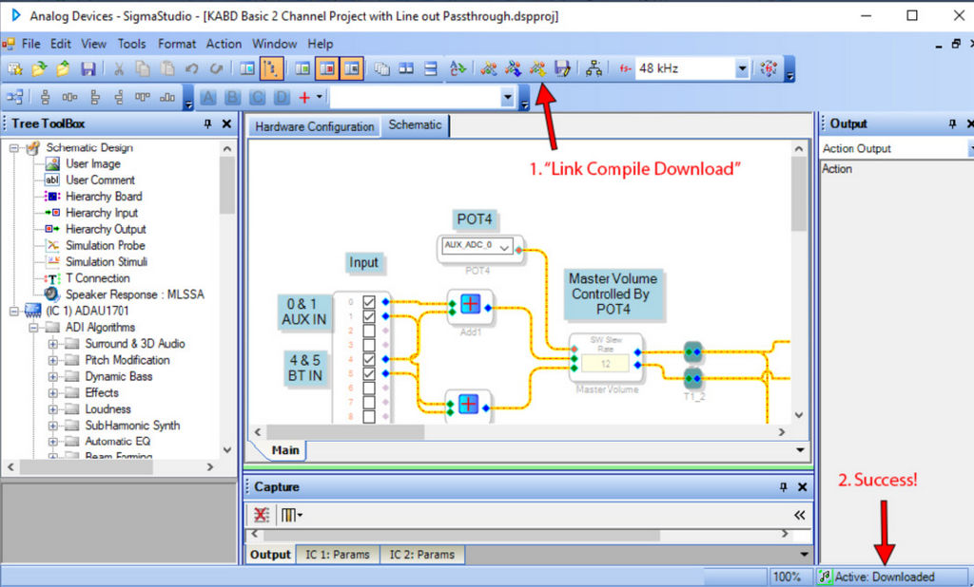Select Simulation Probe tree item
The height and width of the screenshot is (587, 974).
coord(105,246)
